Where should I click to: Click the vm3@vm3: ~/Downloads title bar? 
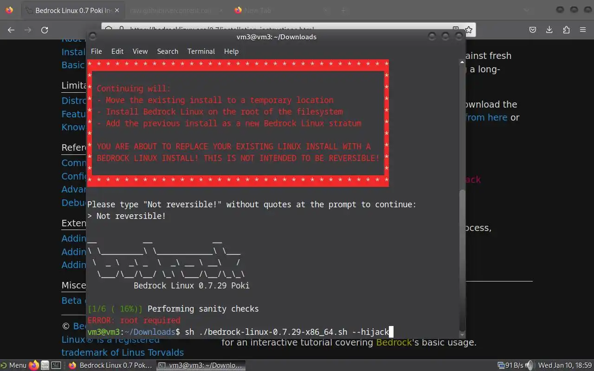(x=276, y=37)
